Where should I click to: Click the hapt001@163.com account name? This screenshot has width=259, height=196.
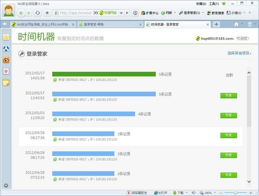(217, 39)
